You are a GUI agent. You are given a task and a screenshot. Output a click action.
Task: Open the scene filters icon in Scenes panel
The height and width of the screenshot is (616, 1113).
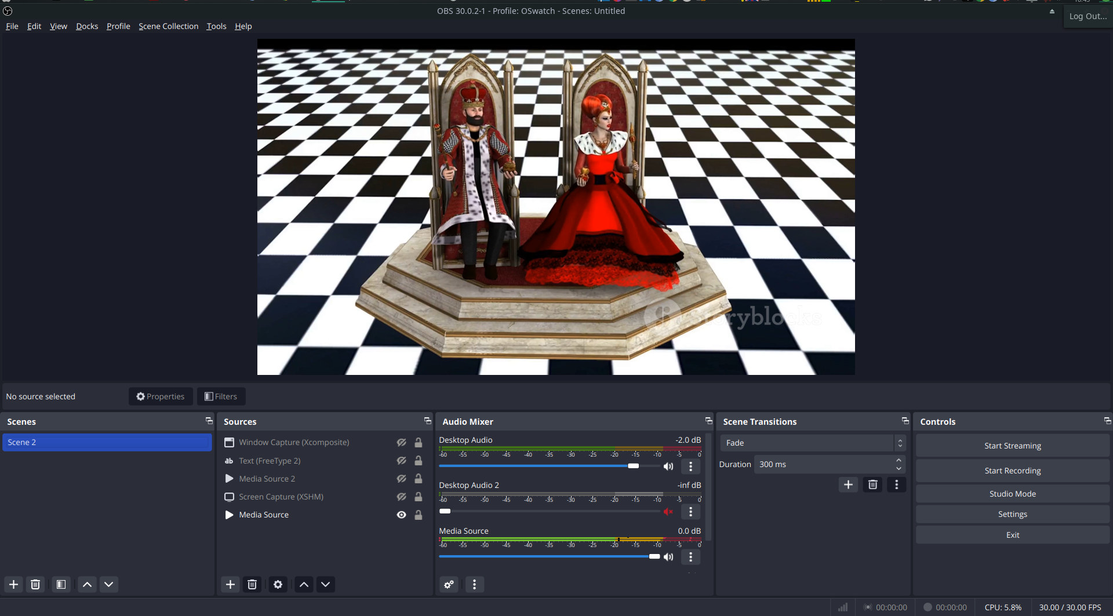[x=60, y=584]
